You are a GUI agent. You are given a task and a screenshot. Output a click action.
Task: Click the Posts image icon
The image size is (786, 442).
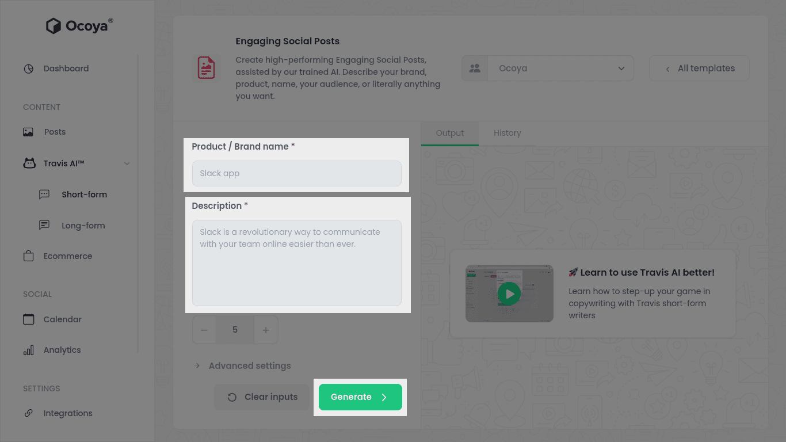click(x=28, y=132)
